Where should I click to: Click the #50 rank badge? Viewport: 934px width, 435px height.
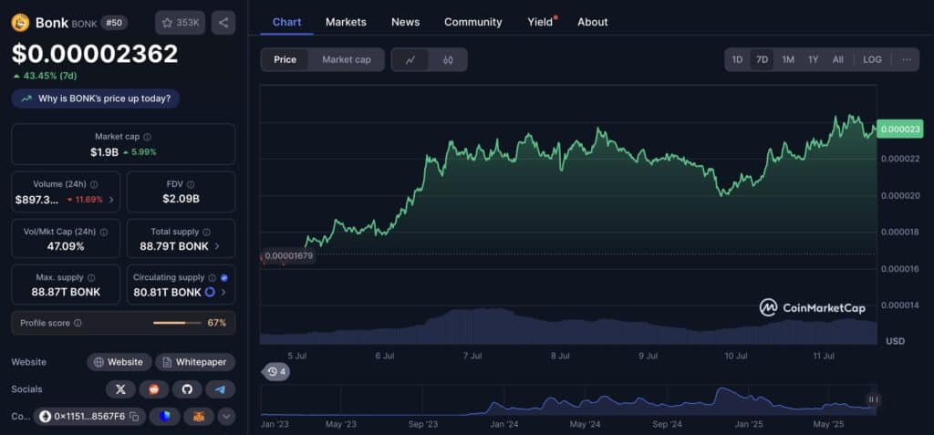(113, 23)
